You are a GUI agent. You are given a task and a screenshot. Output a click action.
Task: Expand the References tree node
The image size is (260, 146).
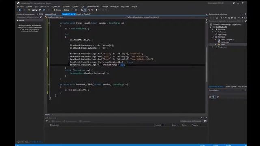(213, 32)
